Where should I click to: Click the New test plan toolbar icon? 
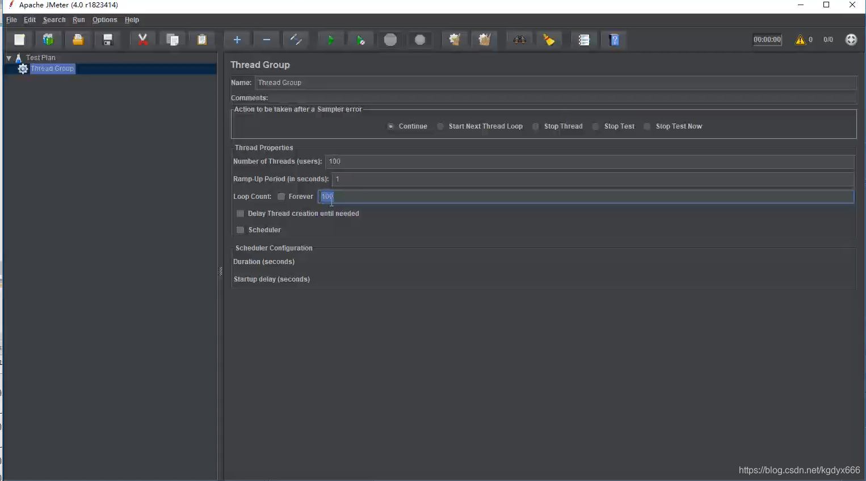pos(19,40)
